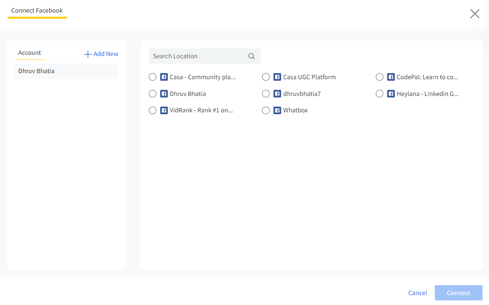Image resolution: width=489 pixels, height=305 pixels.
Task: Click the Facebook icon beside VidRank
Action: point(164,110)
